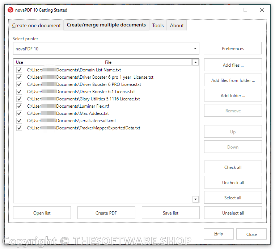Toggle checkbox for Driver Booster 6 pro 1 year License.txt
This screenshot has height=249, width=275.
click(x=19, y=77)
